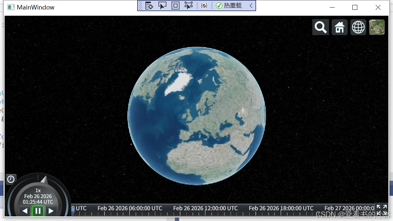Collapse the debug toolbar with the chevron
This screenshot has width=393, height=221.
pyautogui.click(x=251, y=6)
